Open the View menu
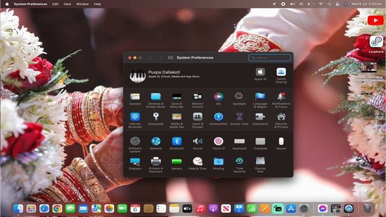Screen dimensions: 386x217 [x=67, y=4]
